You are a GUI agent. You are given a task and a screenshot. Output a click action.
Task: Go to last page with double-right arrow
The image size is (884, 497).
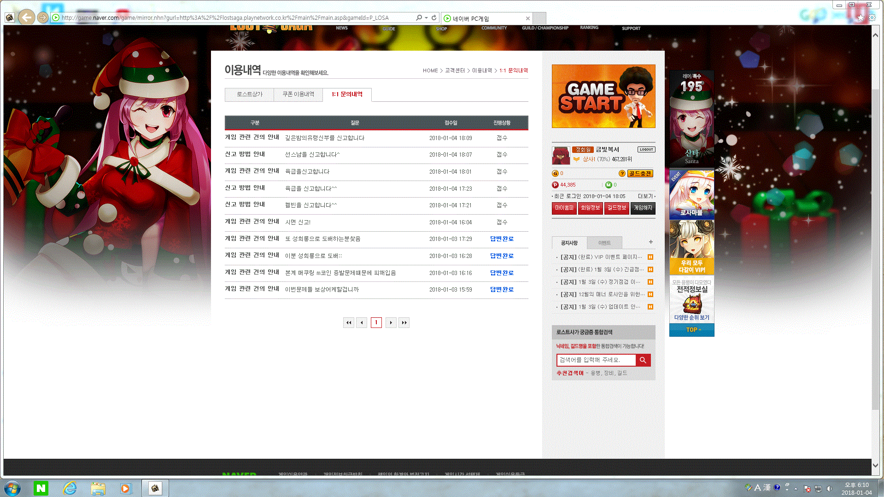pyautogui.click(x=404, y=323)
